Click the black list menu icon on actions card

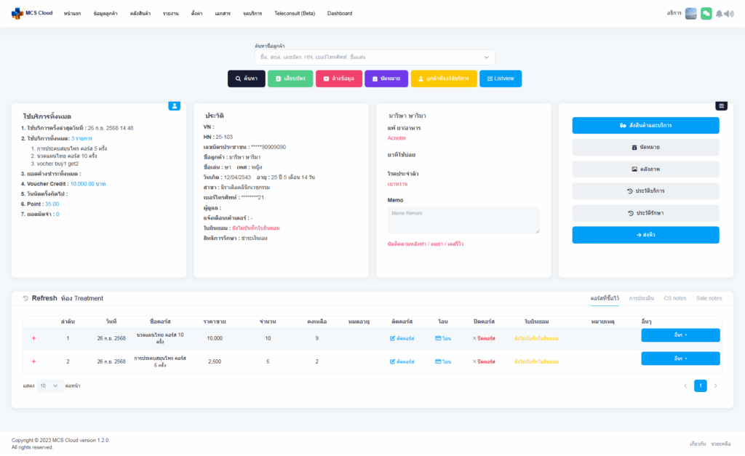click(x=721, y=105)
